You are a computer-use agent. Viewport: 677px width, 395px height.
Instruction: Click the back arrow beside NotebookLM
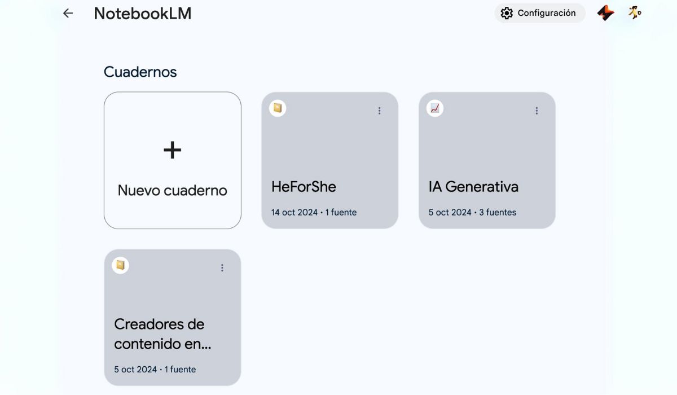point(68,13)
